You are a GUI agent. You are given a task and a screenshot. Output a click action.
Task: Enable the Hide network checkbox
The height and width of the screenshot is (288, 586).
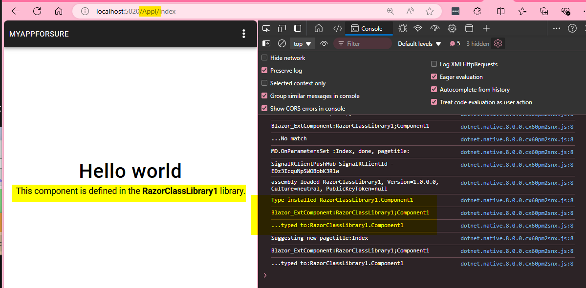265,58
